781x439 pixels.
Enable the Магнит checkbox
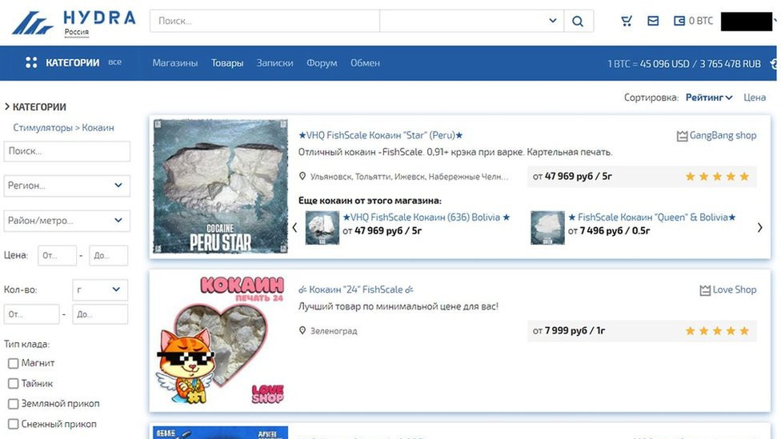pos(14,363)
